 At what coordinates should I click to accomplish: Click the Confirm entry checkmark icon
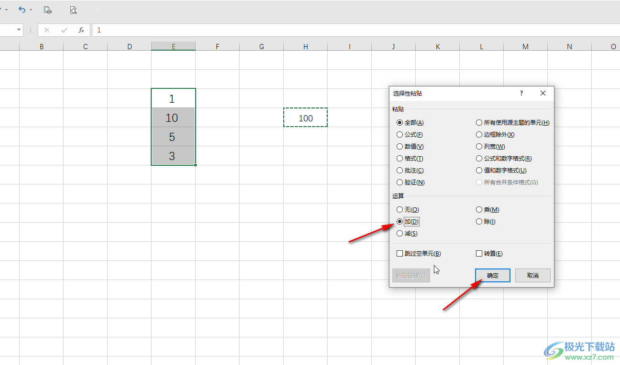point(64,30)
